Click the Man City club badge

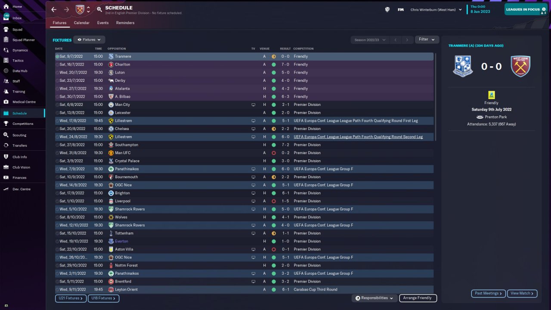(111, 105)
